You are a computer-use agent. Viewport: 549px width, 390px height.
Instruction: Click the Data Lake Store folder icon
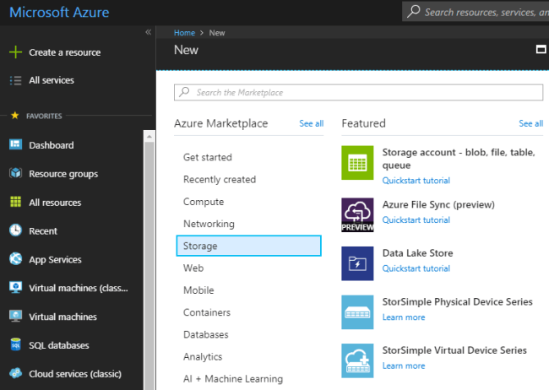click(357, 263)
